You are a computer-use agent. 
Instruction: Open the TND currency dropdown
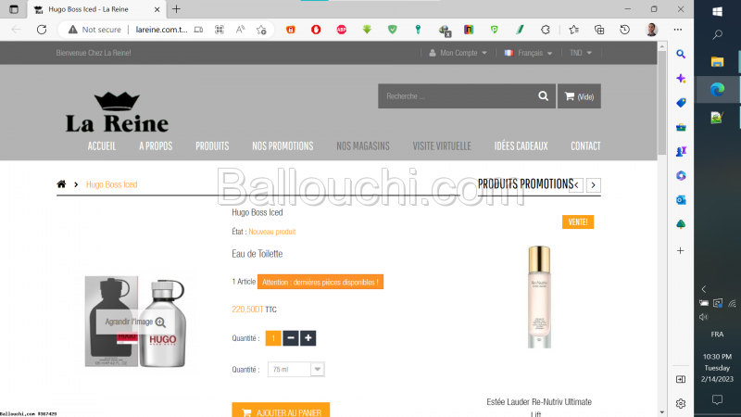point(581,53)
